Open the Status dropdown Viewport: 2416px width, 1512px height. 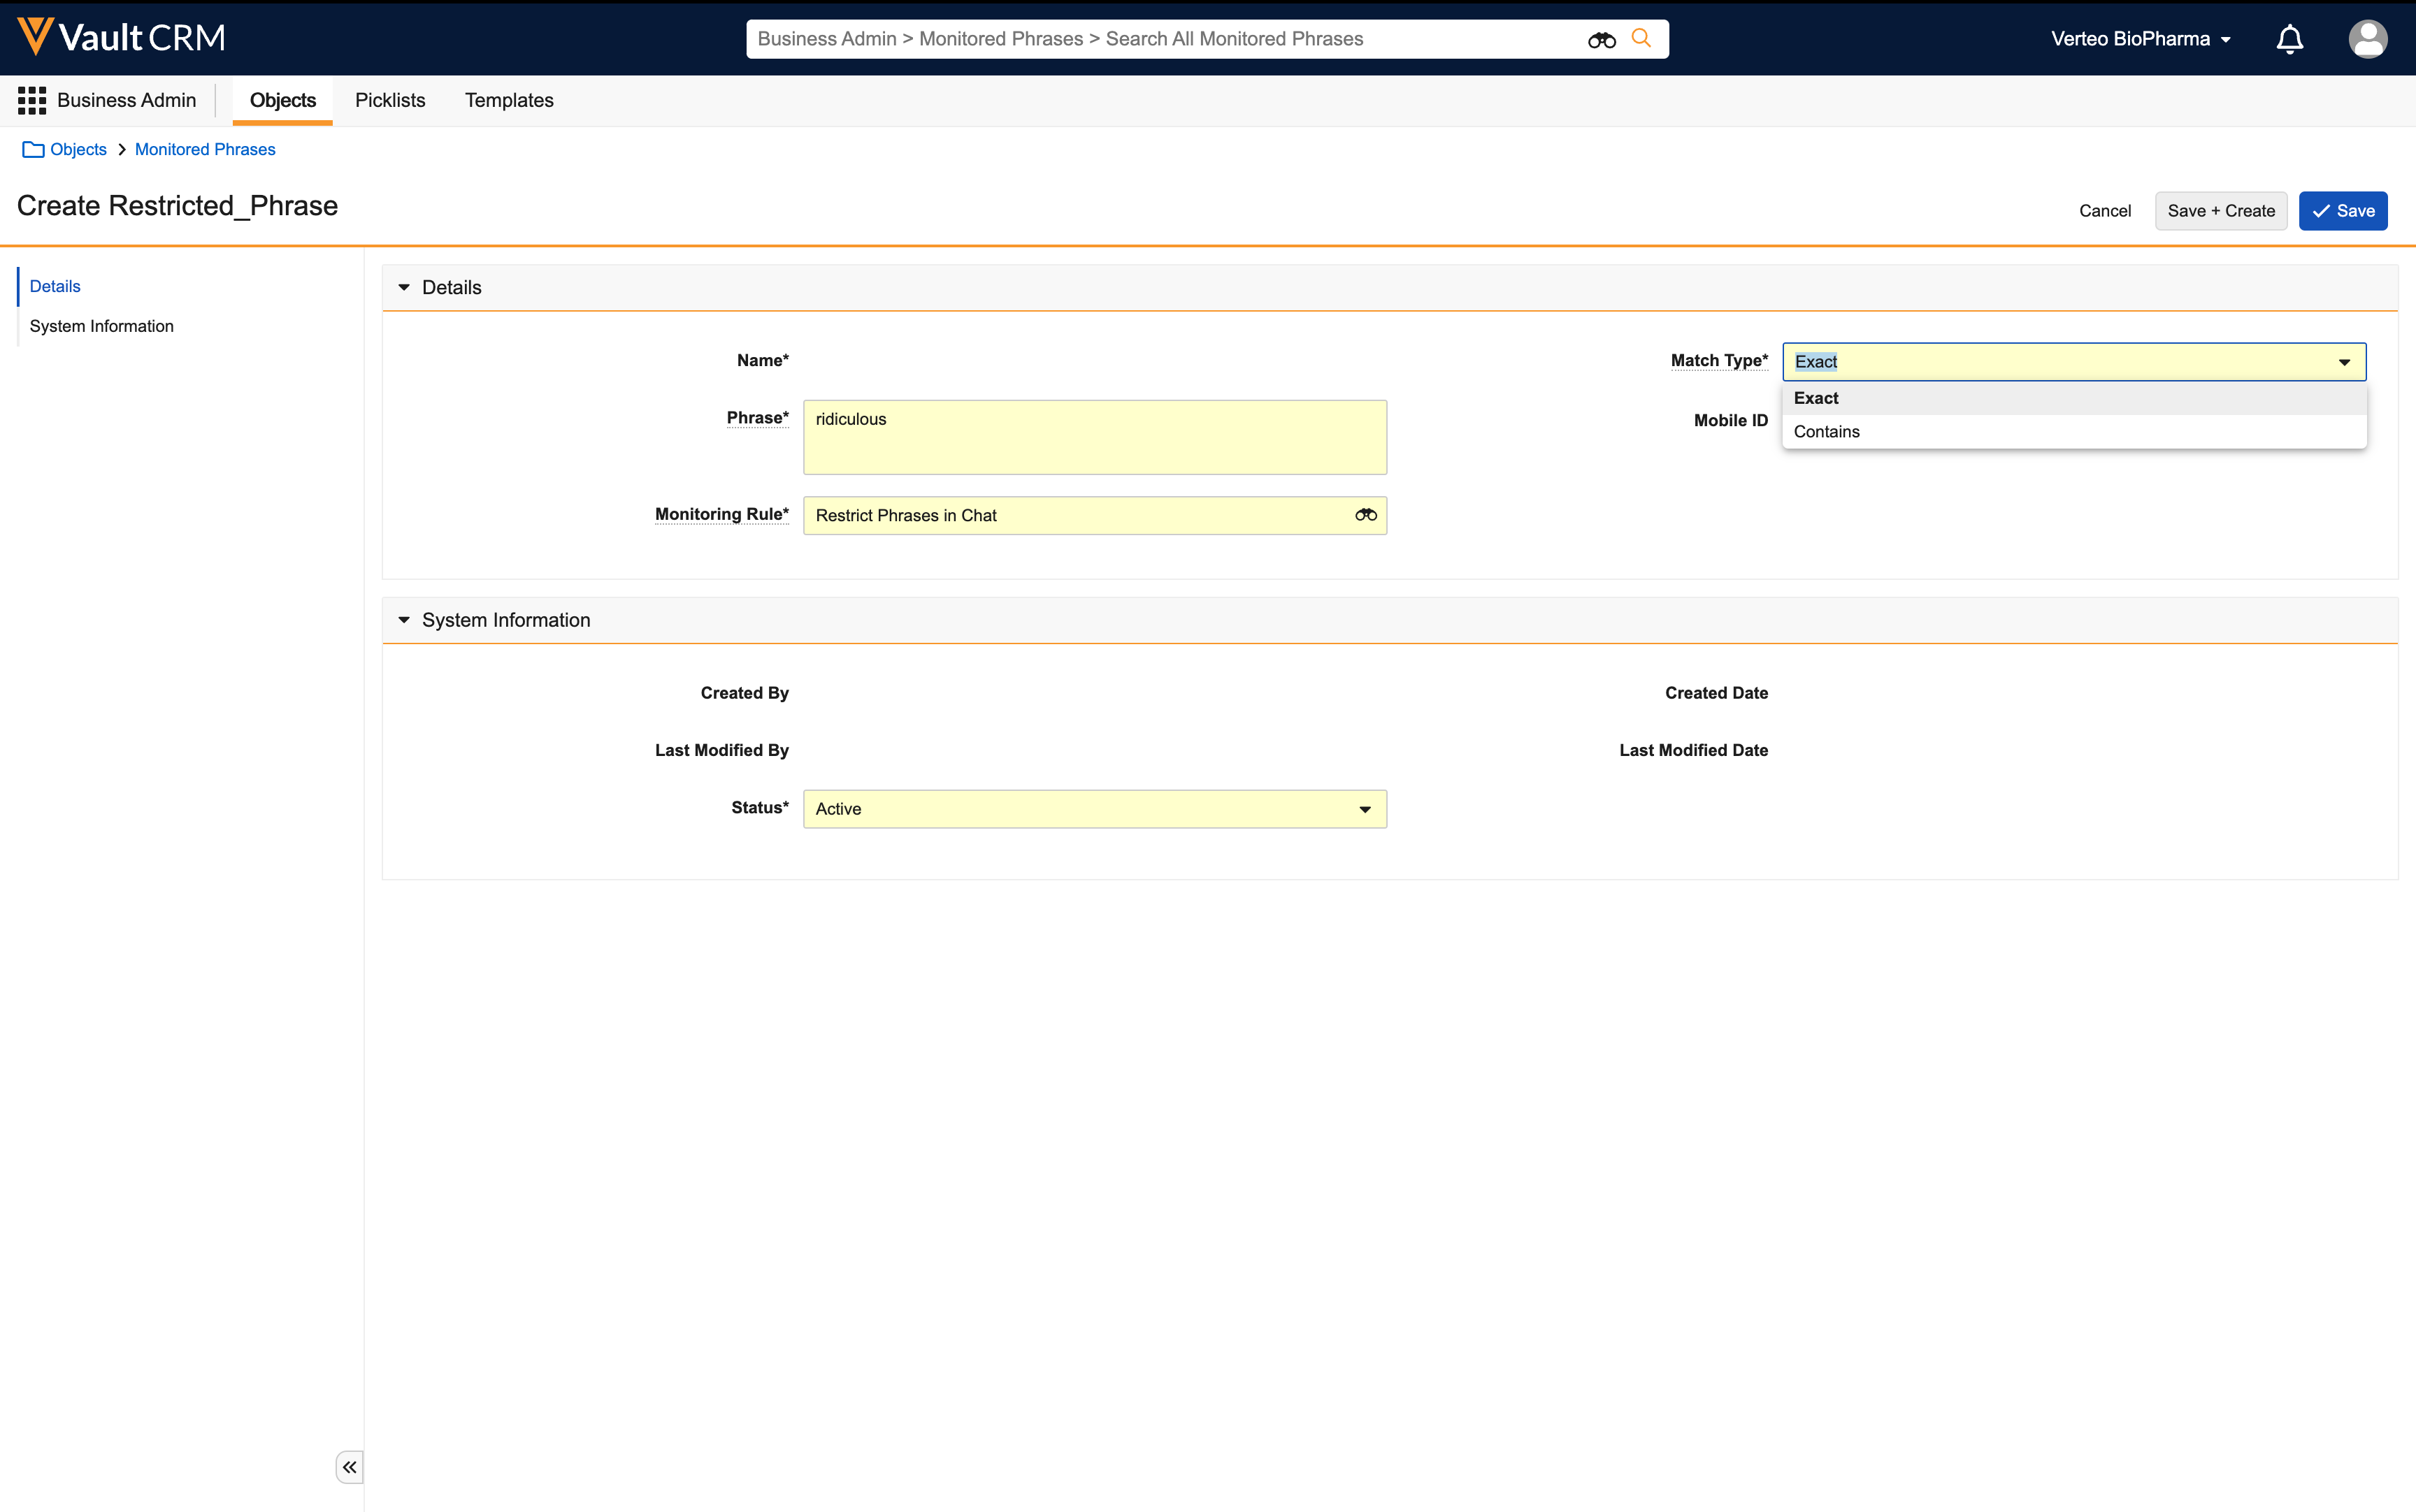pos(1095,809)
